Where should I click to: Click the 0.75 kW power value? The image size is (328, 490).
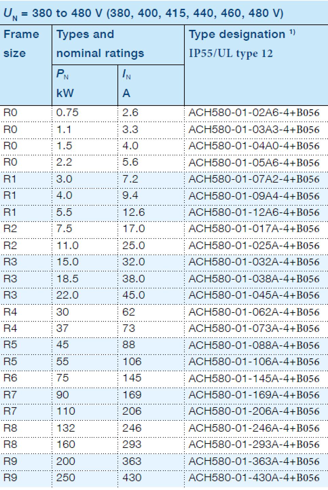67,113
